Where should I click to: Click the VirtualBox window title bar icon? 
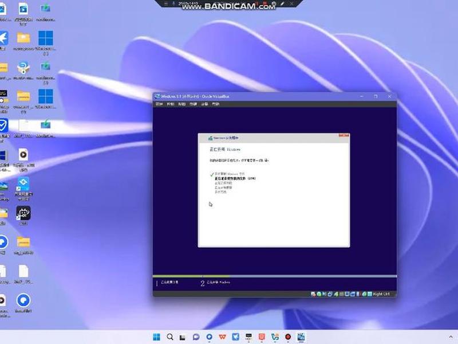(157, 96)
